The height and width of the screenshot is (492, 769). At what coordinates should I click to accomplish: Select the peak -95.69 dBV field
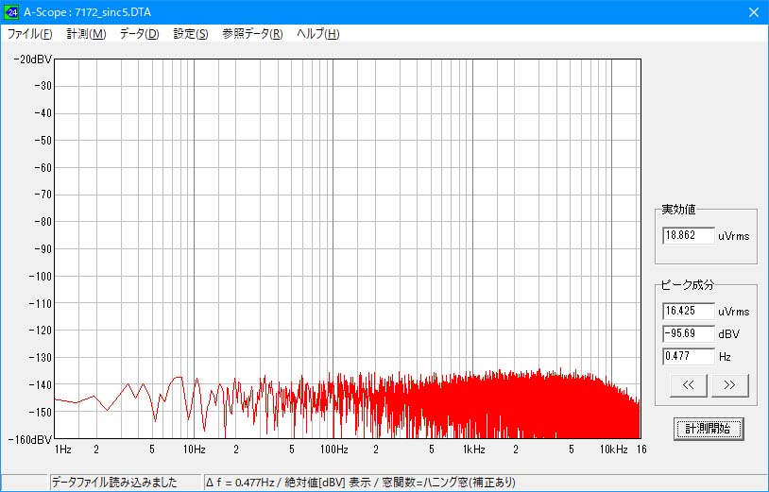pyautogui.click(x=689, y=333)
